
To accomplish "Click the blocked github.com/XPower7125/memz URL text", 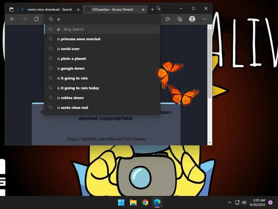I will coord(106,139).
